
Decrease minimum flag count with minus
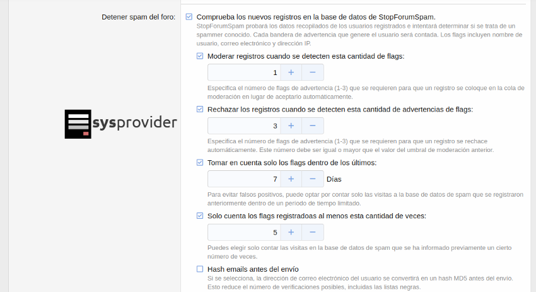pyautogui.click(x=313, y=232)
